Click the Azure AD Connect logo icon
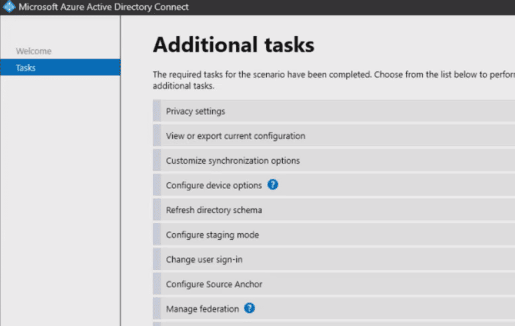 coord(9,7)
